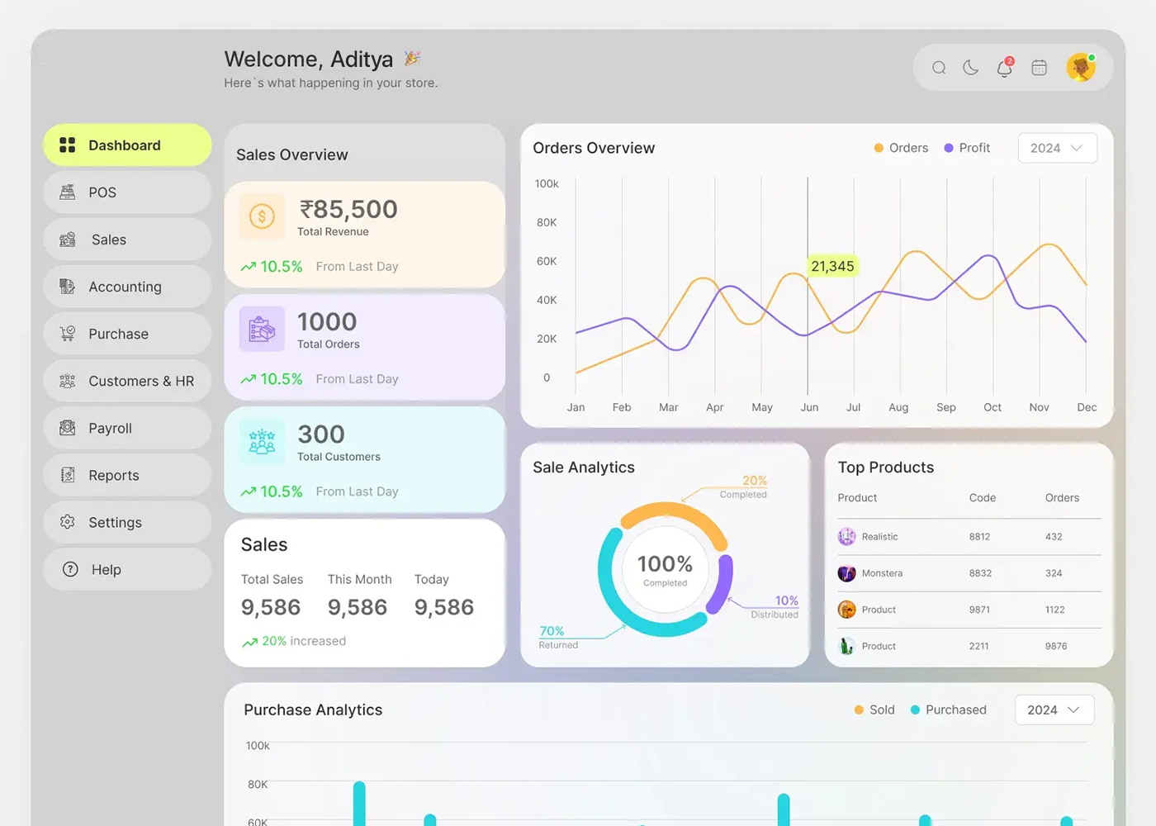The width and height of the screenshot is (1156, 826).
Task: Toggle the Orders legend in Orders Overview
Action: click(x=900, y=148)
